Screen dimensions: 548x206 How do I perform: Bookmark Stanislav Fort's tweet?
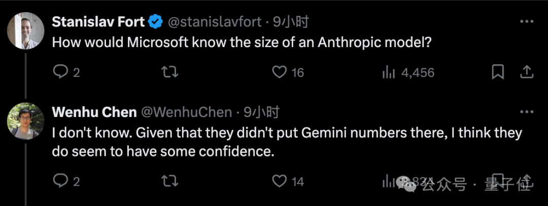(x=498, y=72)
